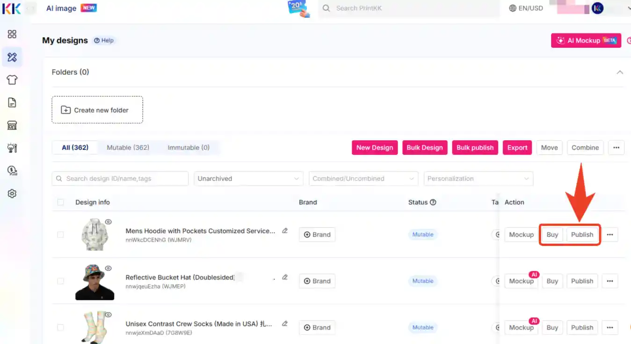Check the Reflective Bucket Hat row checkbox
This screenshot has height=344, width=631.
[60, 281]
